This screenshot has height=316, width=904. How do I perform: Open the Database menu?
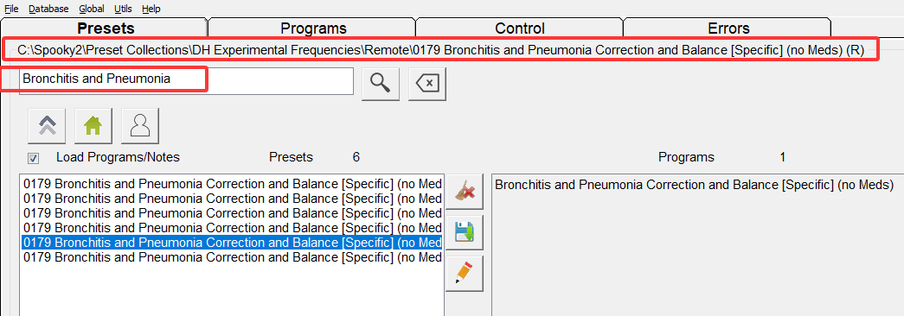tap(48, 9)
